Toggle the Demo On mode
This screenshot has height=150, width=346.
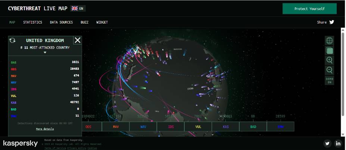(329, 81)
